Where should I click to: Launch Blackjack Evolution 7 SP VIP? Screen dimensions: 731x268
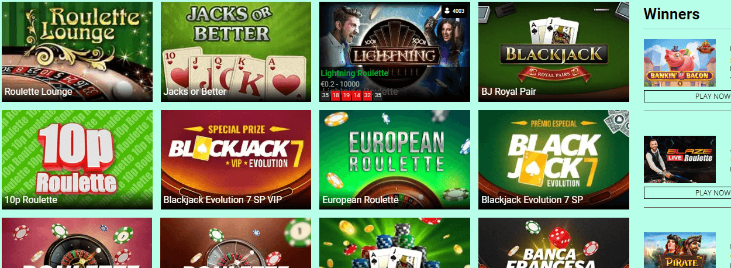coord(236,160)
